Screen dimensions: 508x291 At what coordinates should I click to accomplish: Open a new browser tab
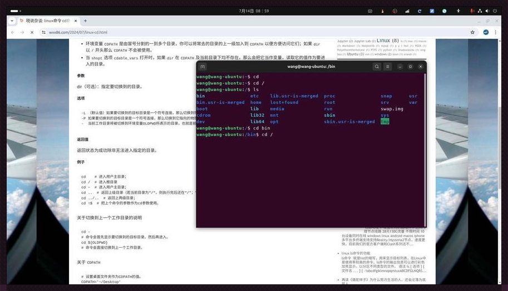tap(85, 21)
